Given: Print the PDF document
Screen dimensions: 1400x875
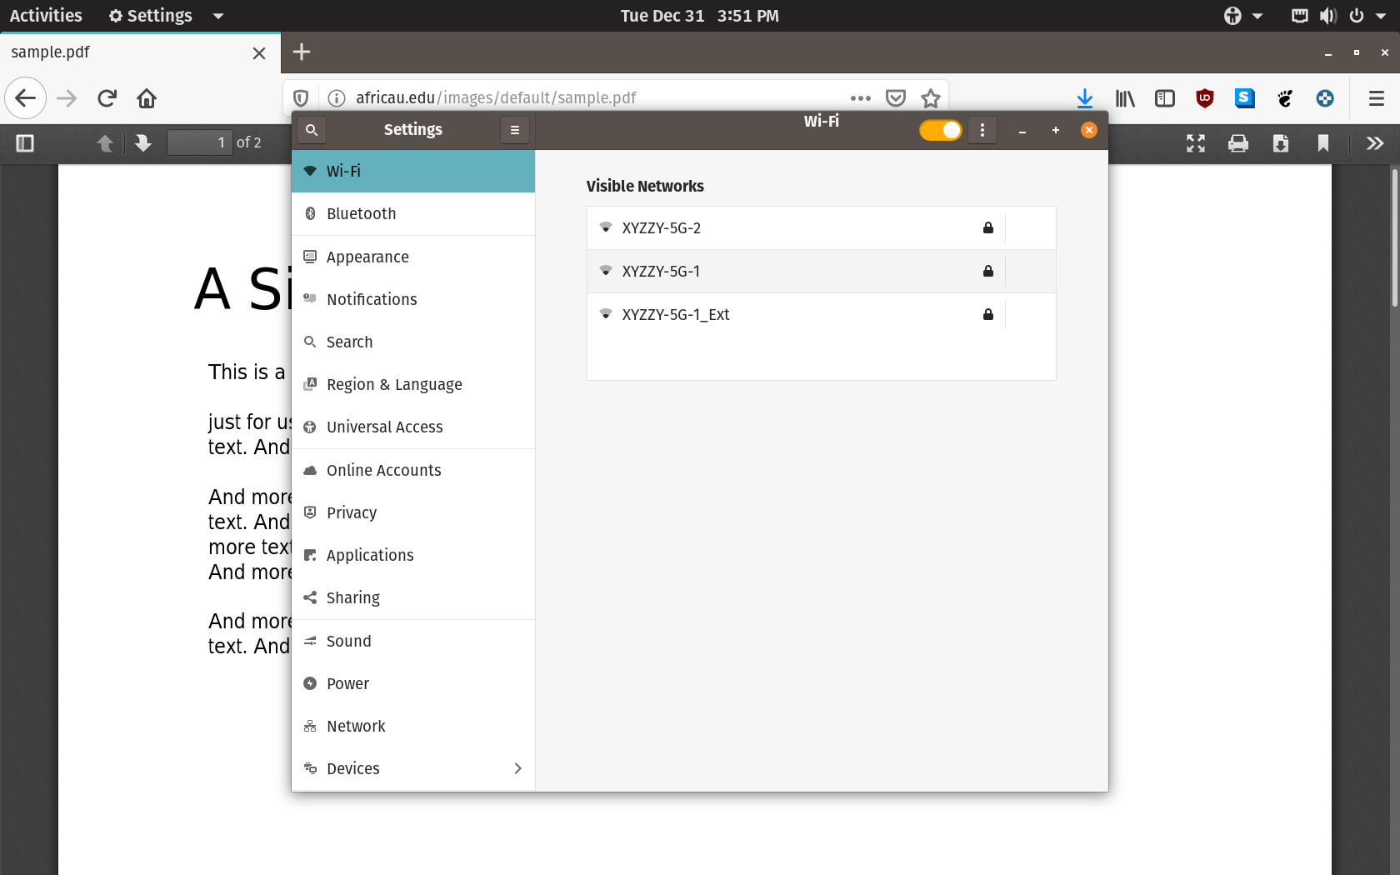Looking at the screenshot, I should tap(1238, 142).
